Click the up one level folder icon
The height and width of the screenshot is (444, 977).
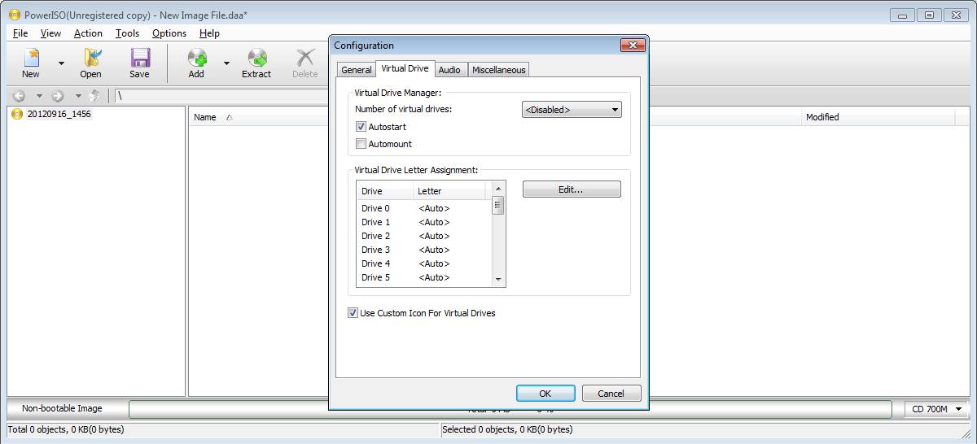94,96
